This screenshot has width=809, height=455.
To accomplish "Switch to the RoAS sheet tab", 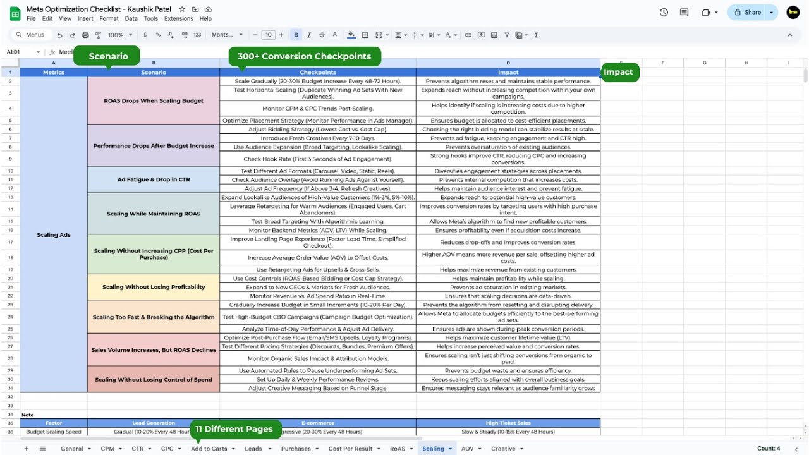I will coord(398,449).
